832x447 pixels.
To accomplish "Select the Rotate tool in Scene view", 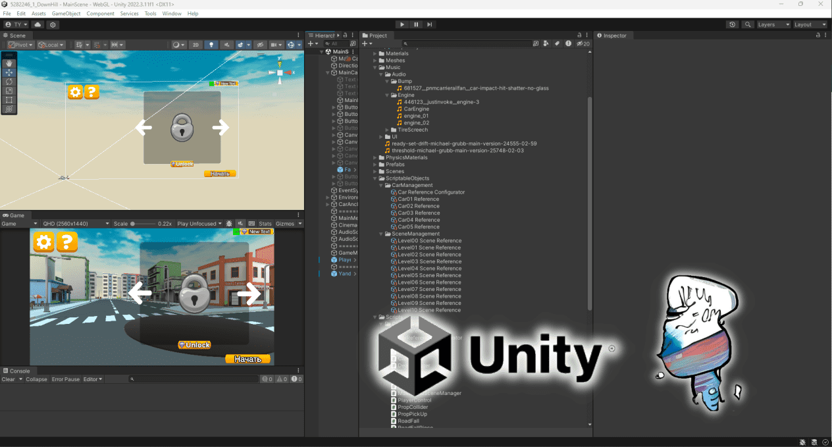I will pyautogui.click(x=9, y=82).
